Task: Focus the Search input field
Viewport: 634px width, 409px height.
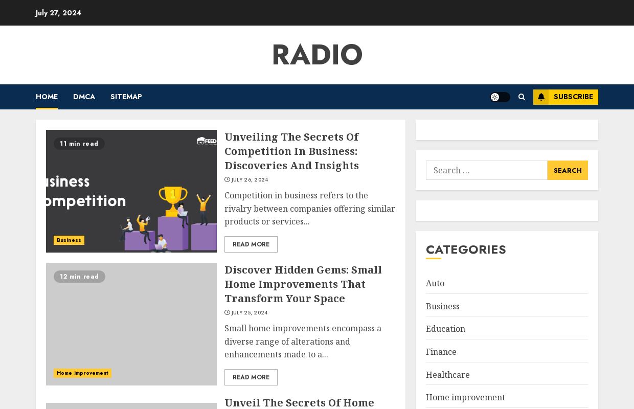Action: pyautogui.click(x=487, y=170)
